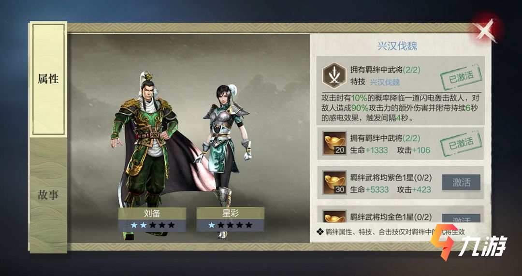The image size is (522, 276).
Task: Click the 星彩 name plate
Action: coord(231,214)
